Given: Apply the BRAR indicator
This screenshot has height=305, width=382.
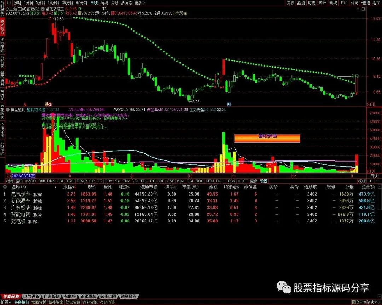Looking at the screenshot, I should (82, 181).
